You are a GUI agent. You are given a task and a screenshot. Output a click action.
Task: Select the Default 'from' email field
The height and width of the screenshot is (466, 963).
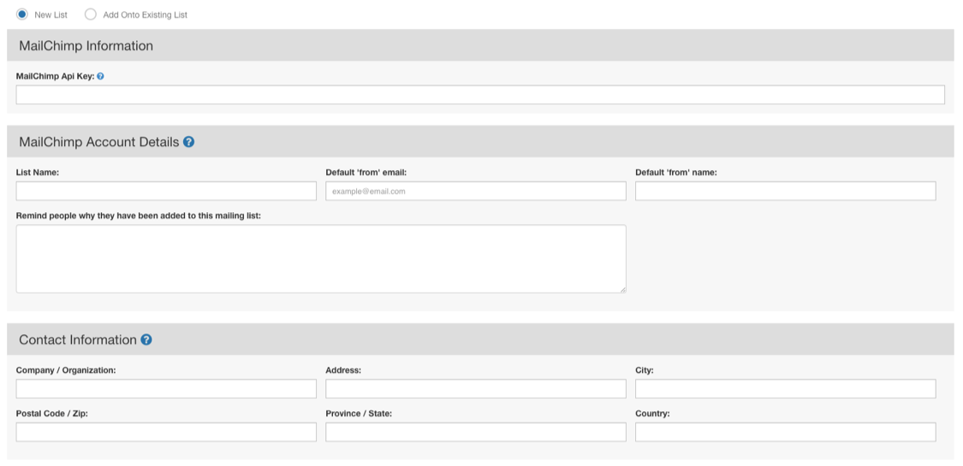point(476,191)
